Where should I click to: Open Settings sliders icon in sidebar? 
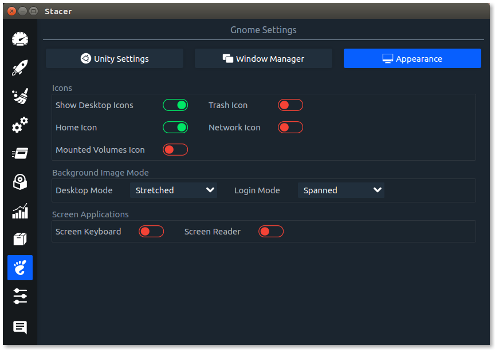20,296
